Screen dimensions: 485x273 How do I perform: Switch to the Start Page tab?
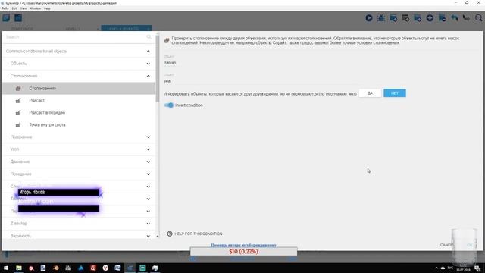(22, 29)
